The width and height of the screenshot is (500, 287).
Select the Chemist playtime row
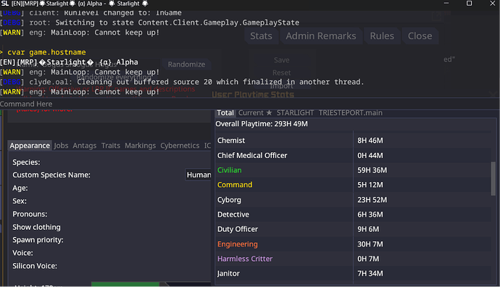pyautogui.click(x=354, y=141)
